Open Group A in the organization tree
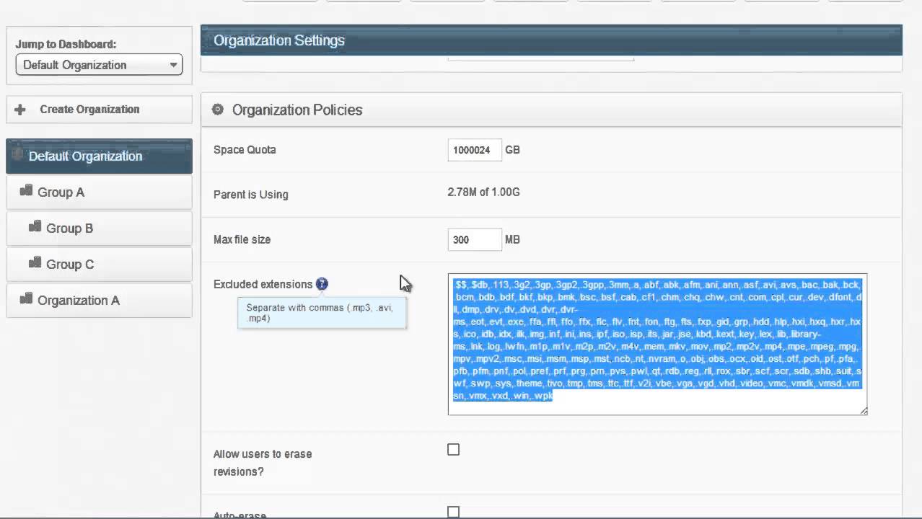The width and height of the screenshot is (922, 519). [61, 192]
